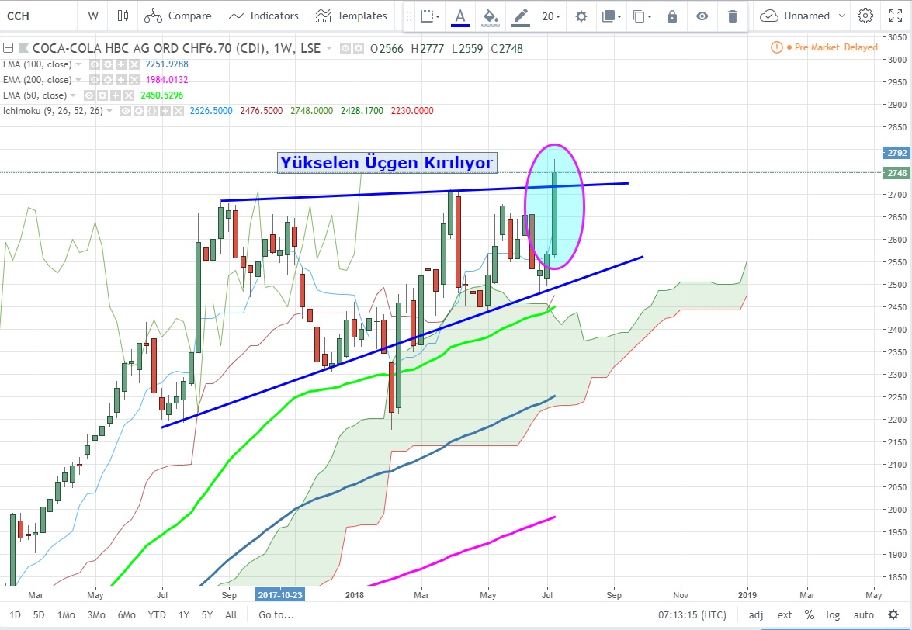Open the clone/copy drawing dropdown

pyautogui.click(x=642, y=16)
